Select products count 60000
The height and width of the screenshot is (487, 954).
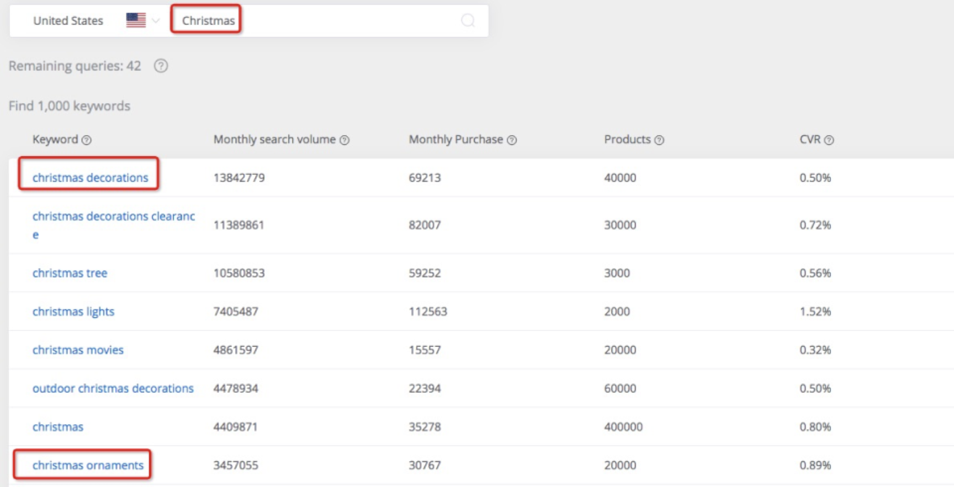620,388
